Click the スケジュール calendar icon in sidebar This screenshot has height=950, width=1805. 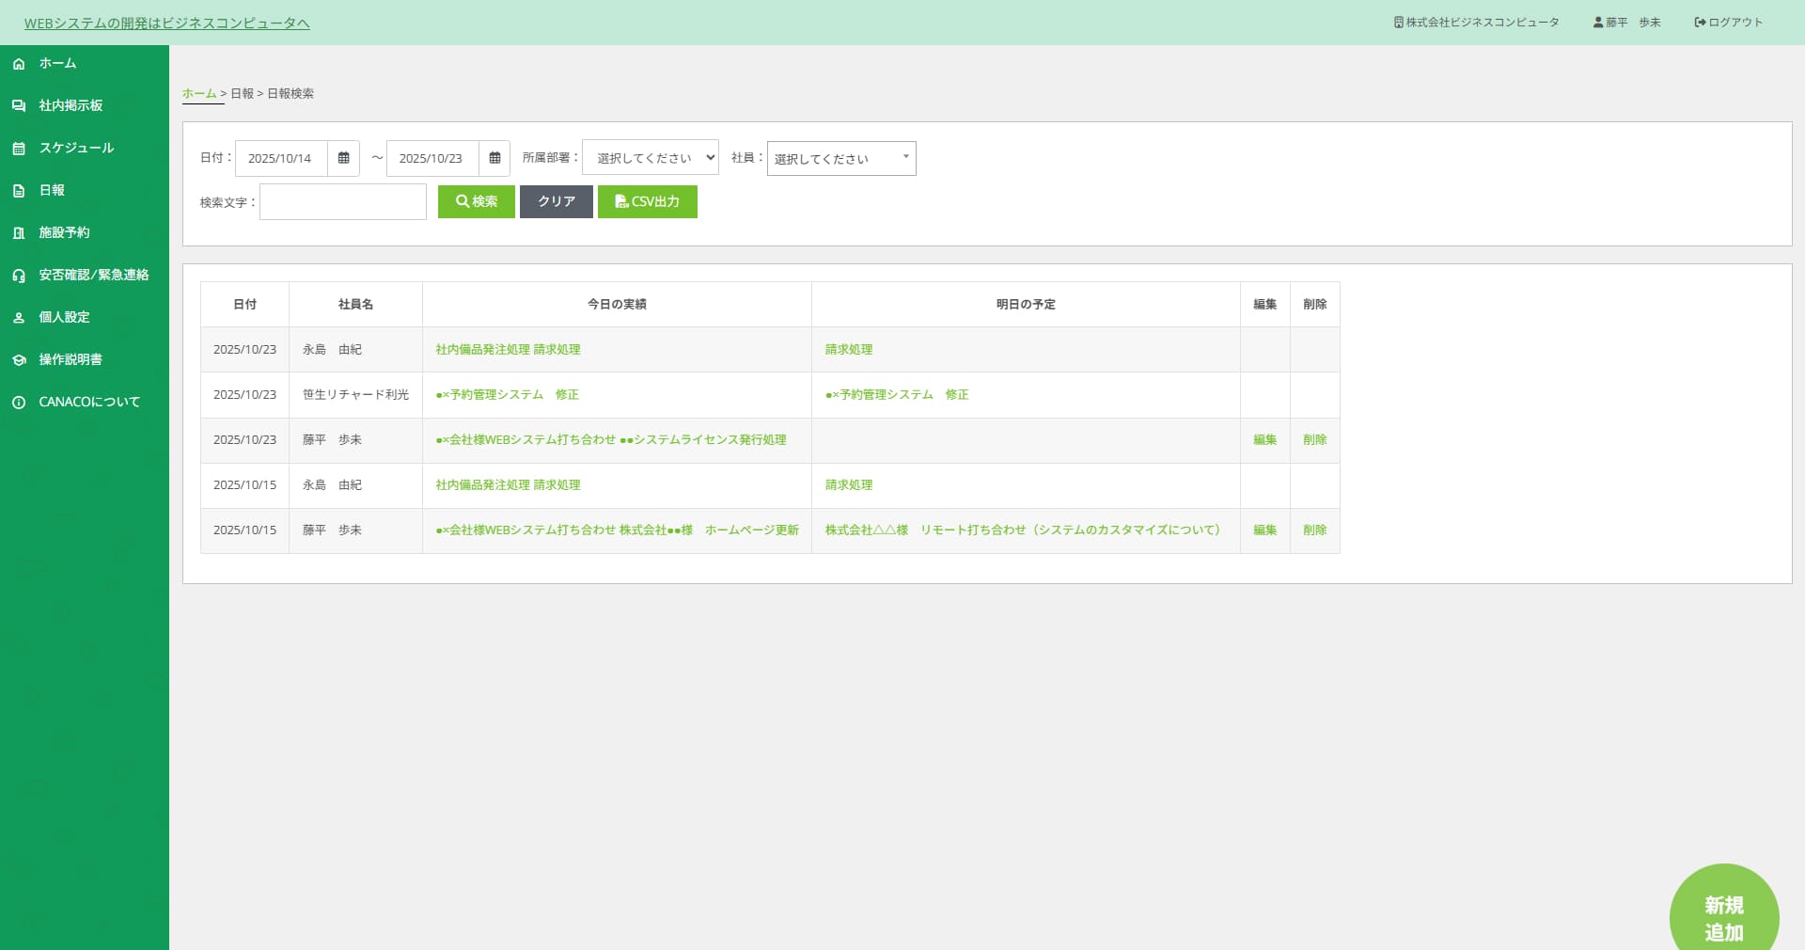(19, 149)
